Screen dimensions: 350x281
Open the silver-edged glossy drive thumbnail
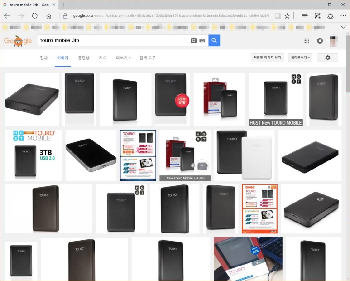[91, 155]
